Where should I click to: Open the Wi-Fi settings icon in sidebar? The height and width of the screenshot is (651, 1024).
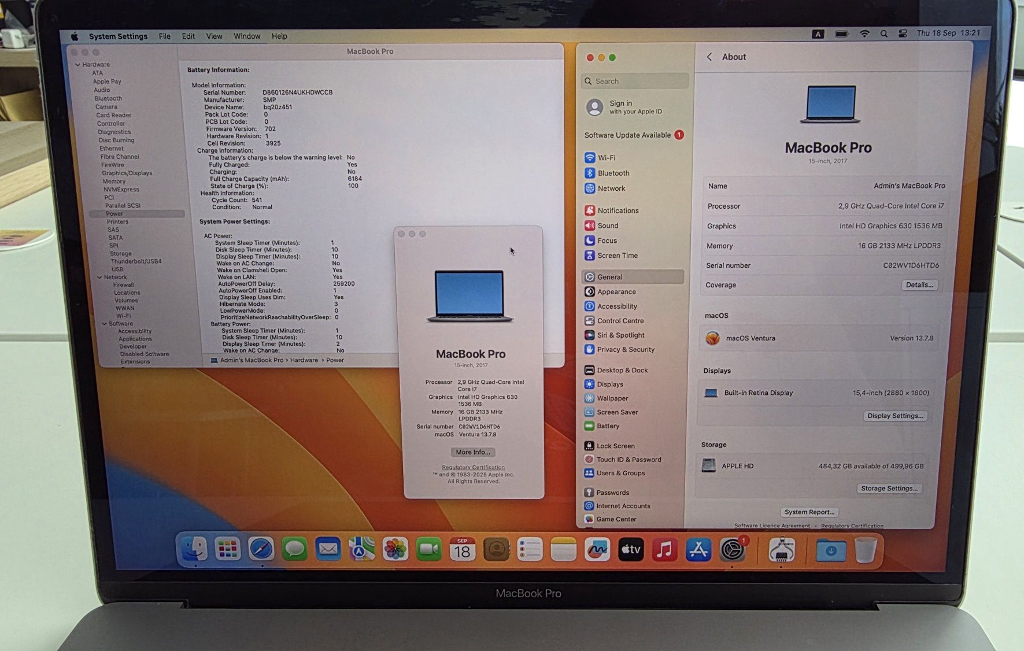(x=589, y=157)
